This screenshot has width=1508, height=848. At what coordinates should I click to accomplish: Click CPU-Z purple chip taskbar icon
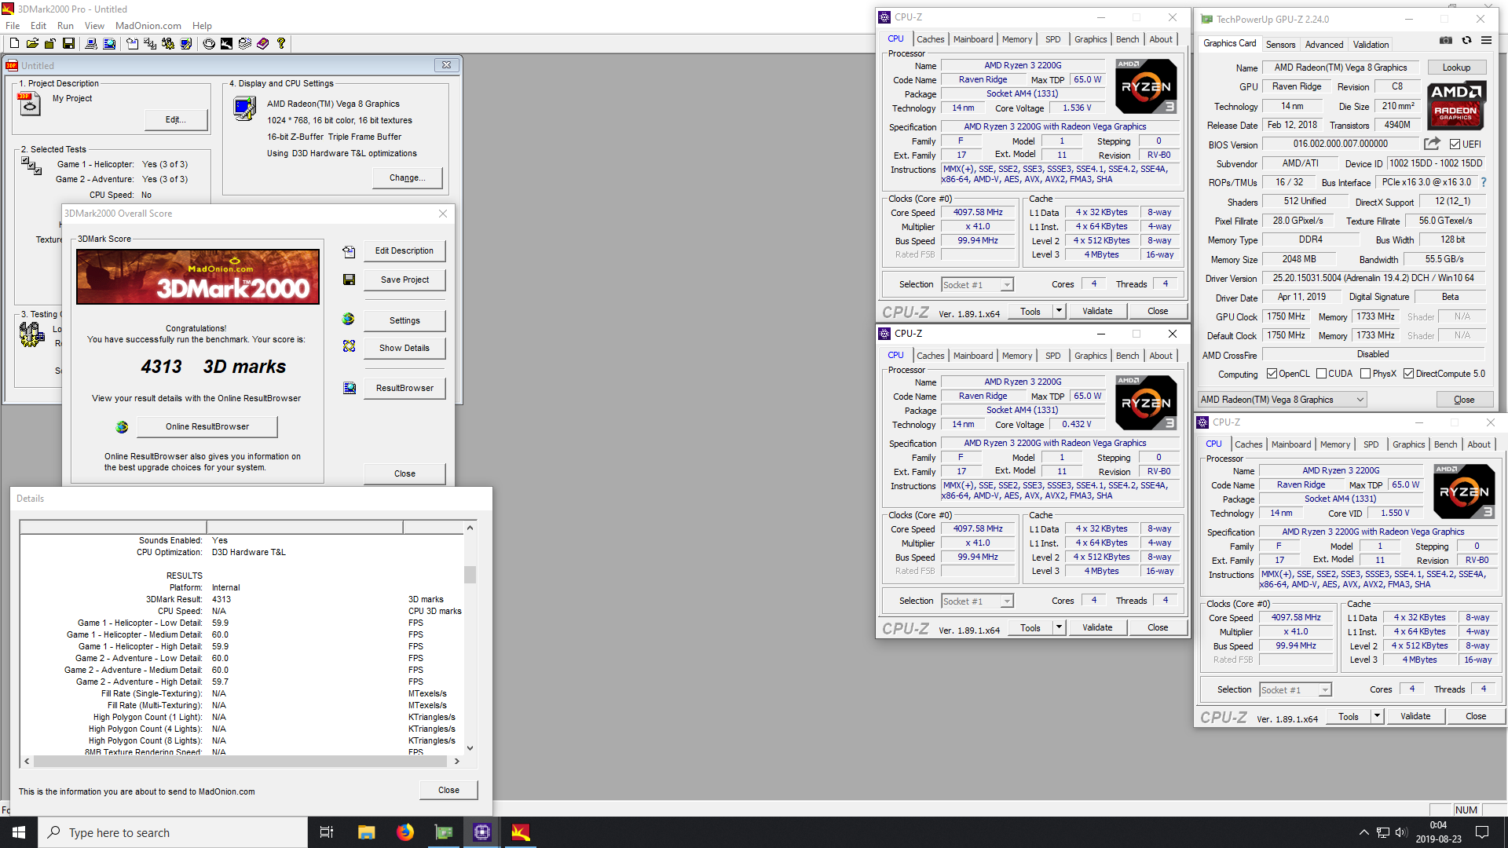(x=482, y=832)
